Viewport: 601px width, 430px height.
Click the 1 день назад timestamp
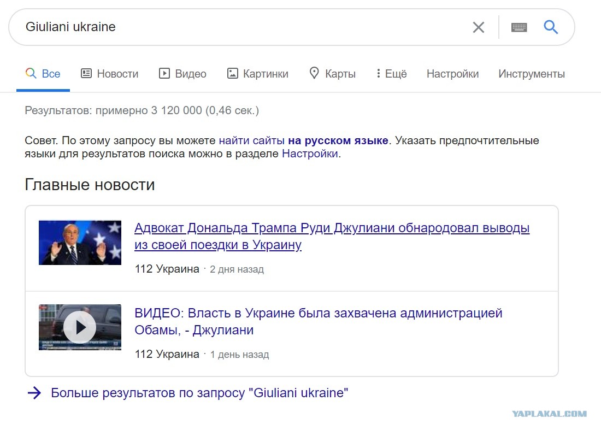click(x=239, y=355)
